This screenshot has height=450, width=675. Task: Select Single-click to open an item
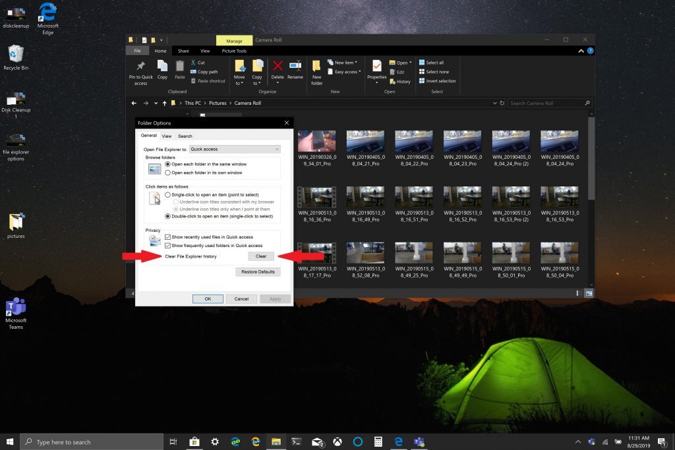(x=167, y=195)
